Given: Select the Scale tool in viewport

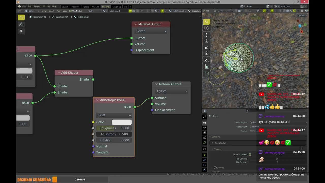Looking at the screenshot, I should click(x=206, y=47).
